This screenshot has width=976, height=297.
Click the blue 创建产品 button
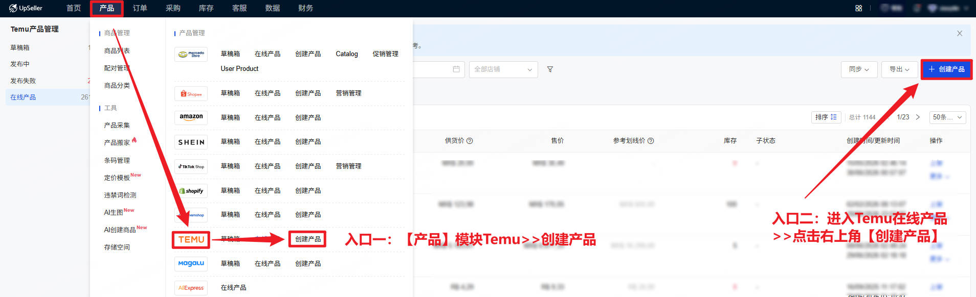(947, 69)
